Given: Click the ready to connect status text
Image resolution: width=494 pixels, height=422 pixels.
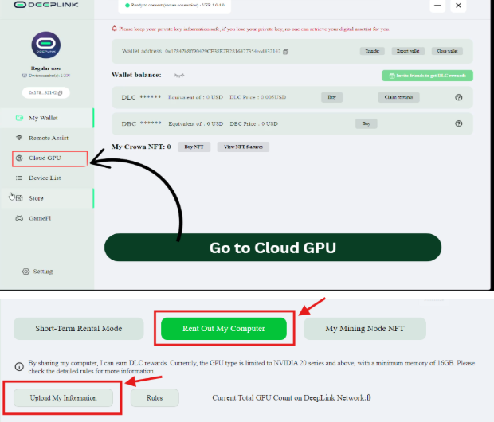Looking at the screenshot, I should tap(178, 6).
